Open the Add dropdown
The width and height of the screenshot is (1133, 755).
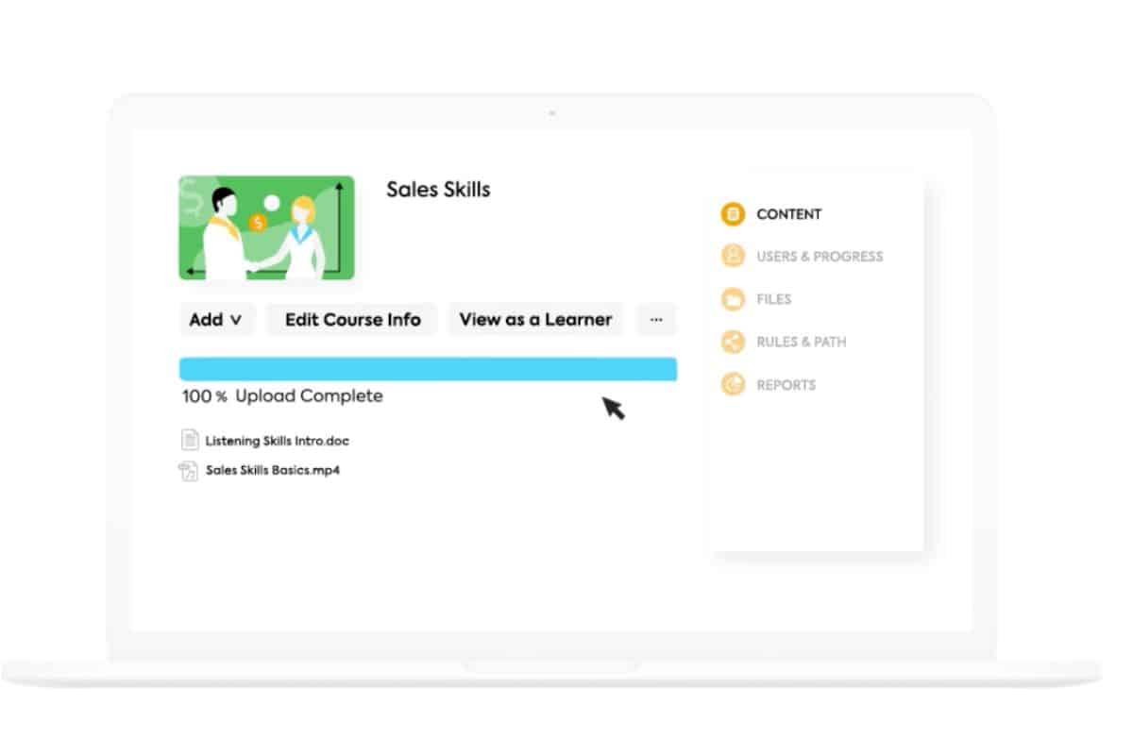(217, 320)
